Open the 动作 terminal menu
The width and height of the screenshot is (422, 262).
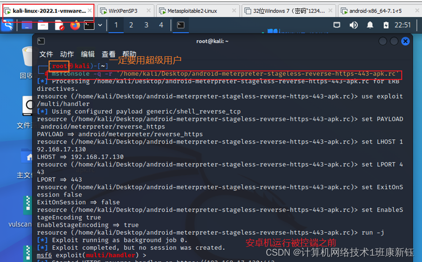pos(67,54)
